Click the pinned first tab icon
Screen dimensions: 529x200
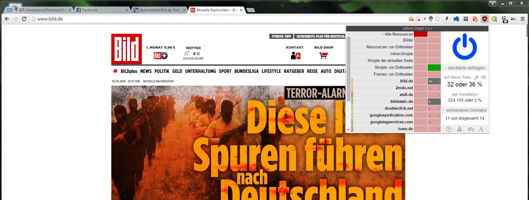[x=10, y=10]
